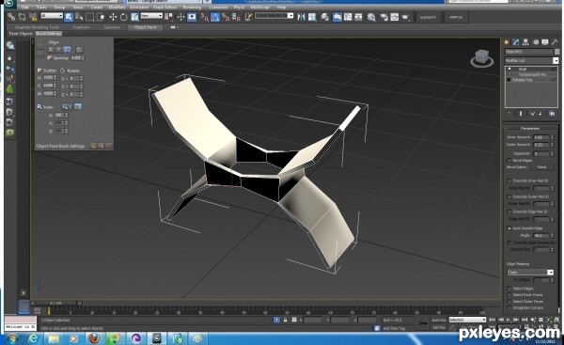564x345 pixels.
Task: Toggle the Angle Snap icon
Action: [215, 17]
